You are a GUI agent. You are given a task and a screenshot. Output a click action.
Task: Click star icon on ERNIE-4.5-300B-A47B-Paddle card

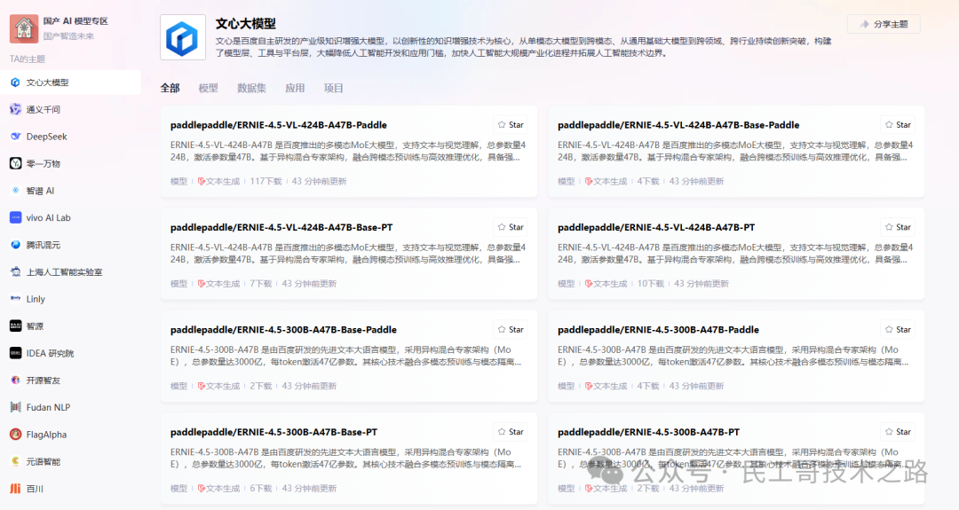[889, 329]
